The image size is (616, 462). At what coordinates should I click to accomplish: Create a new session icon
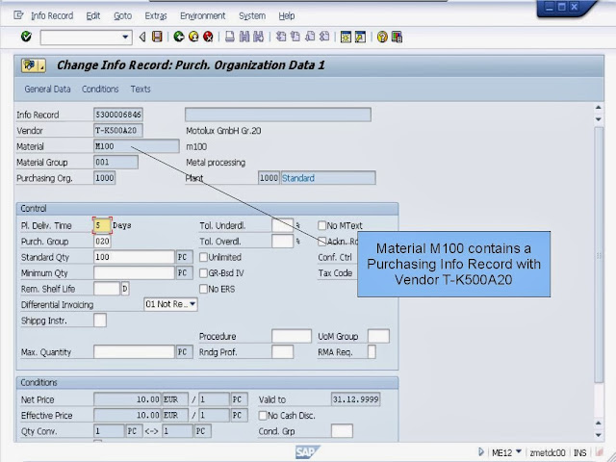tap(346, 37)
